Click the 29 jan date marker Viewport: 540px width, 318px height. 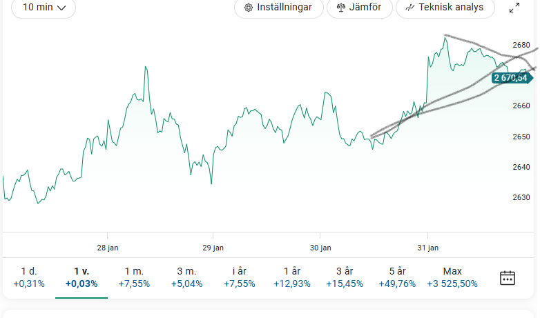click(x=213, y=247)
